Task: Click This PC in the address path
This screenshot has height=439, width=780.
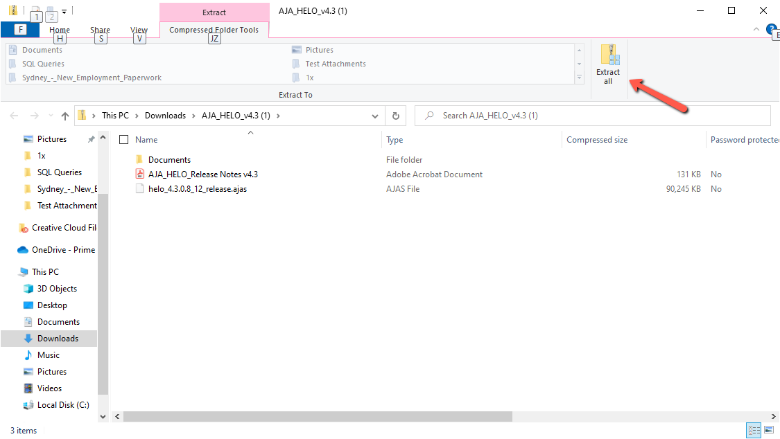Action: (115, 116)
